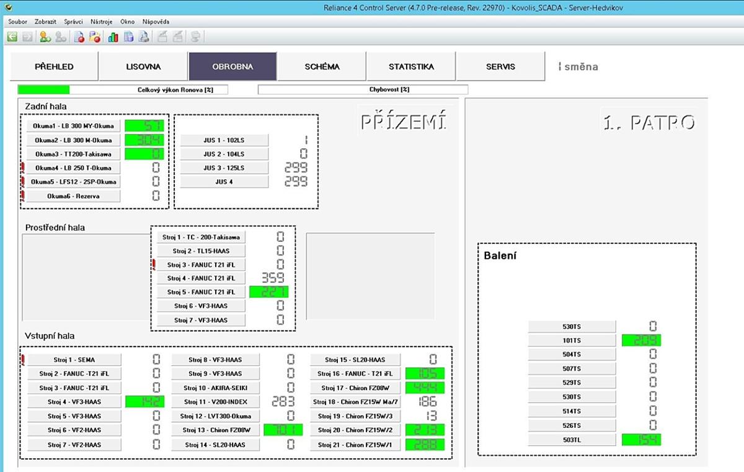Open the alarm history folder icon
Viewport: 744px width, 472px height.
(x=95, y=37)
